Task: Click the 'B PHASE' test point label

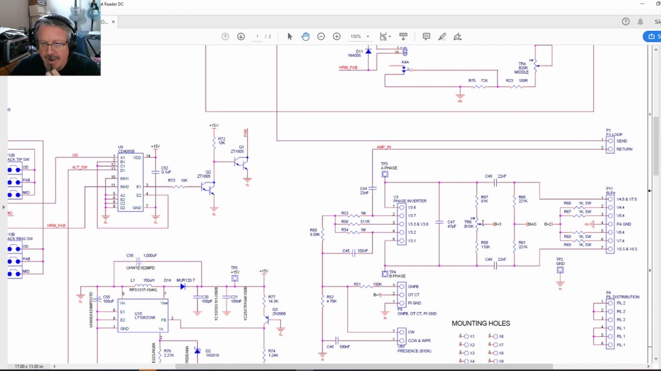Action: point(397,276)
